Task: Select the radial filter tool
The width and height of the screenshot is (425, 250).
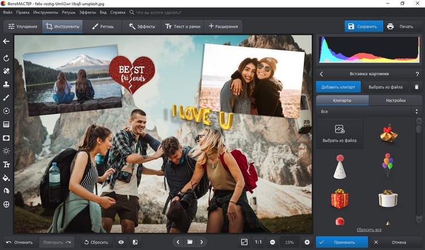Action: (x=6, y=111)
